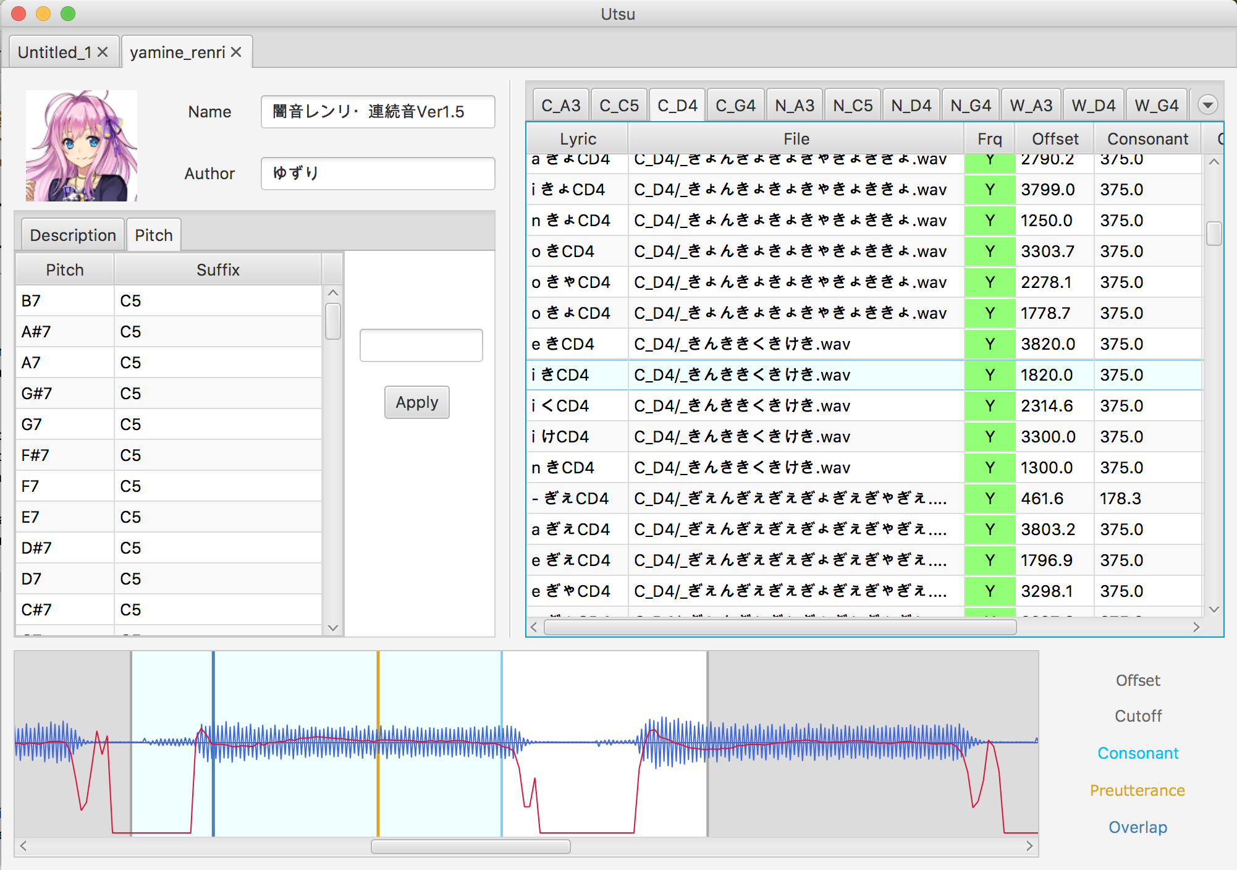Viewport: 1237px width, 870px height.
Task: Sort by the Offset column header
Action: coord(1054,139)
